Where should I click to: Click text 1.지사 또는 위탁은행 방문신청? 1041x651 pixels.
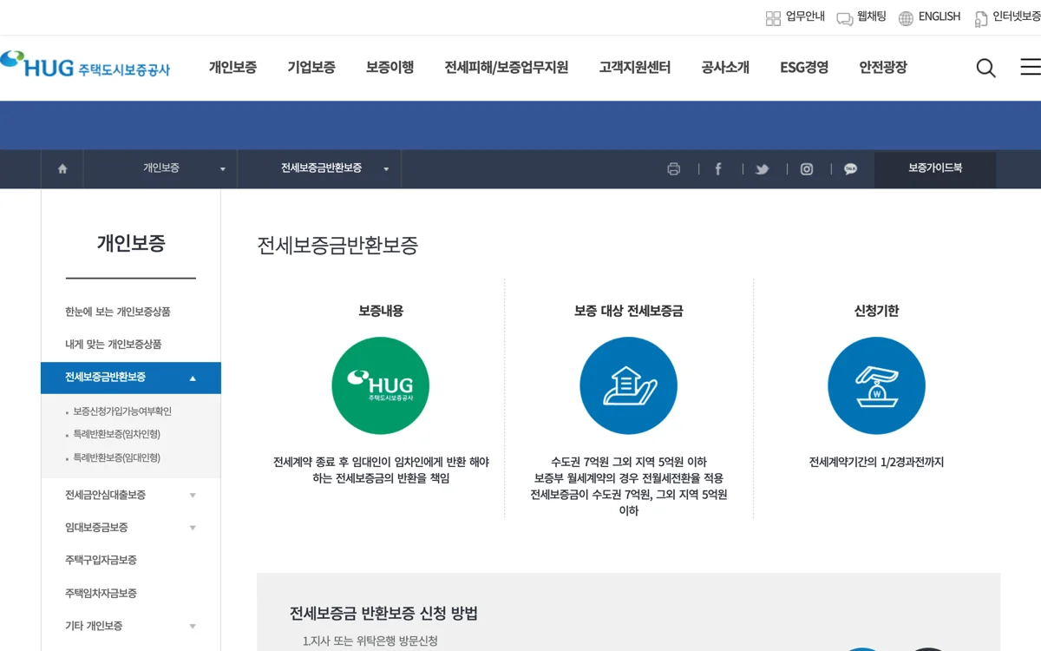(370, 641)
